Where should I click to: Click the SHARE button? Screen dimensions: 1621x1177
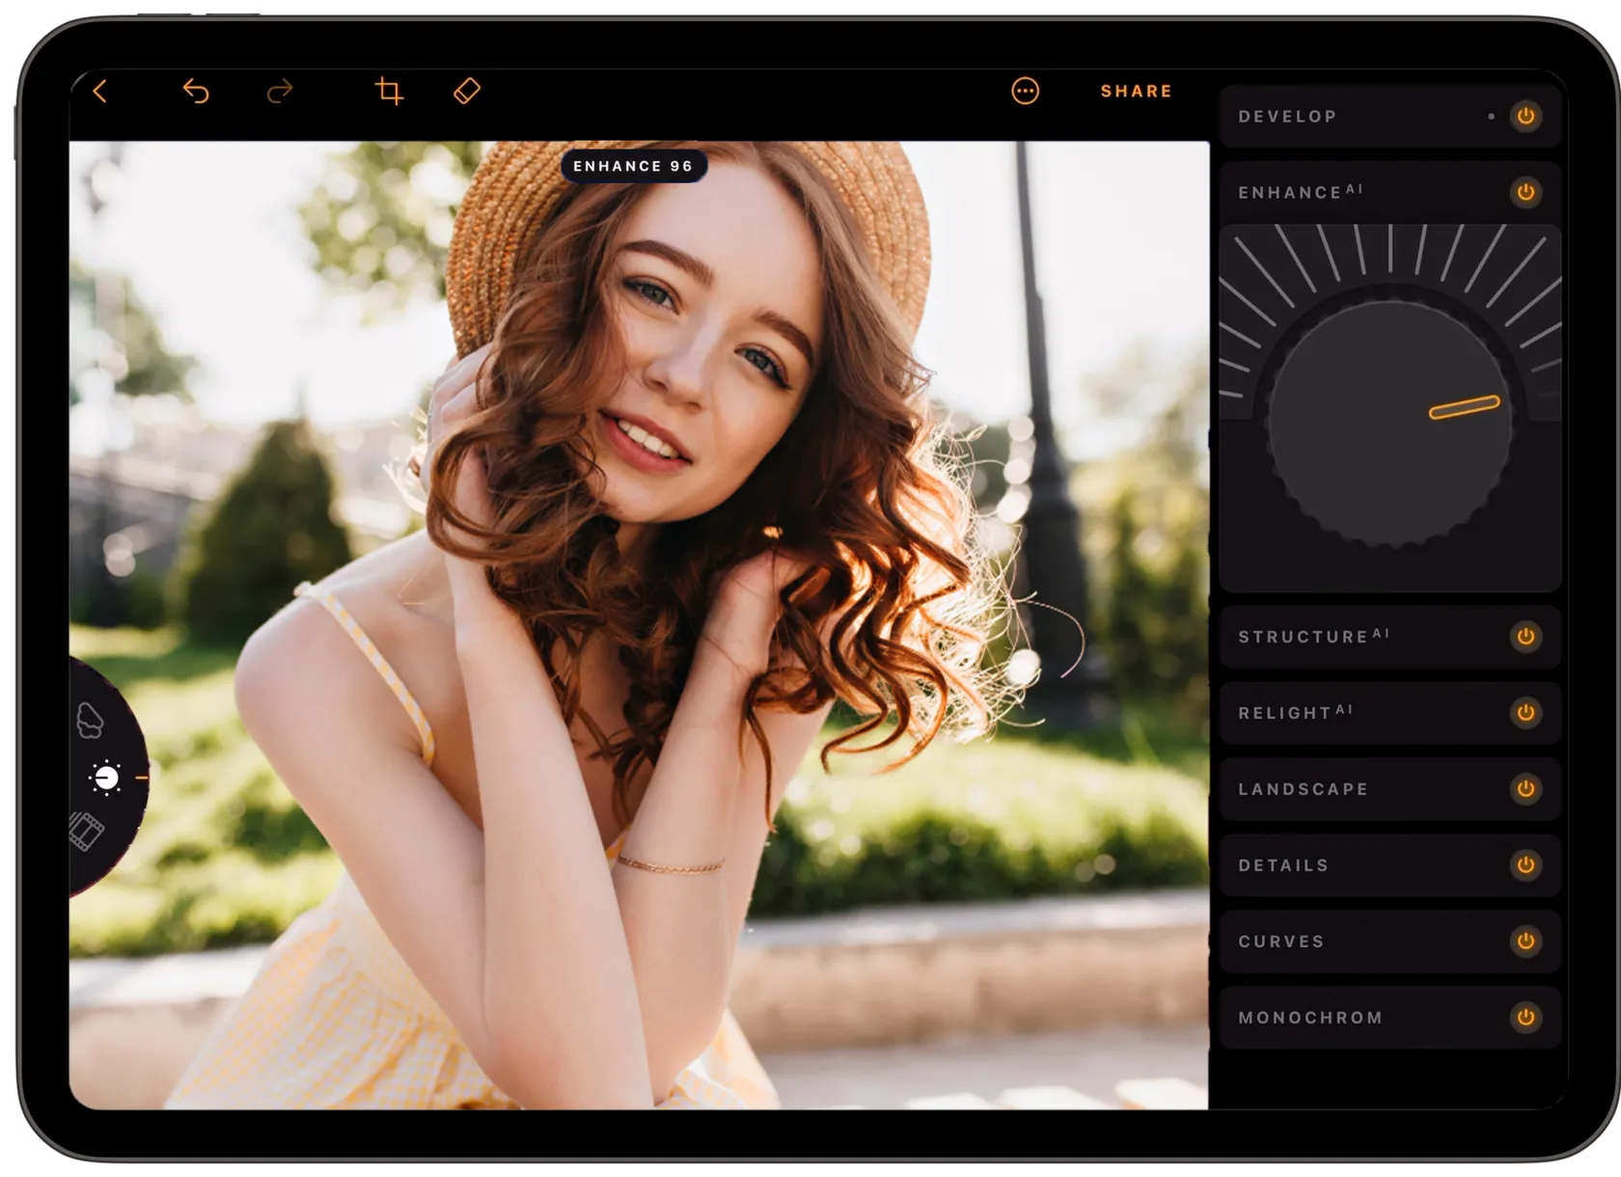[1136, 92]
